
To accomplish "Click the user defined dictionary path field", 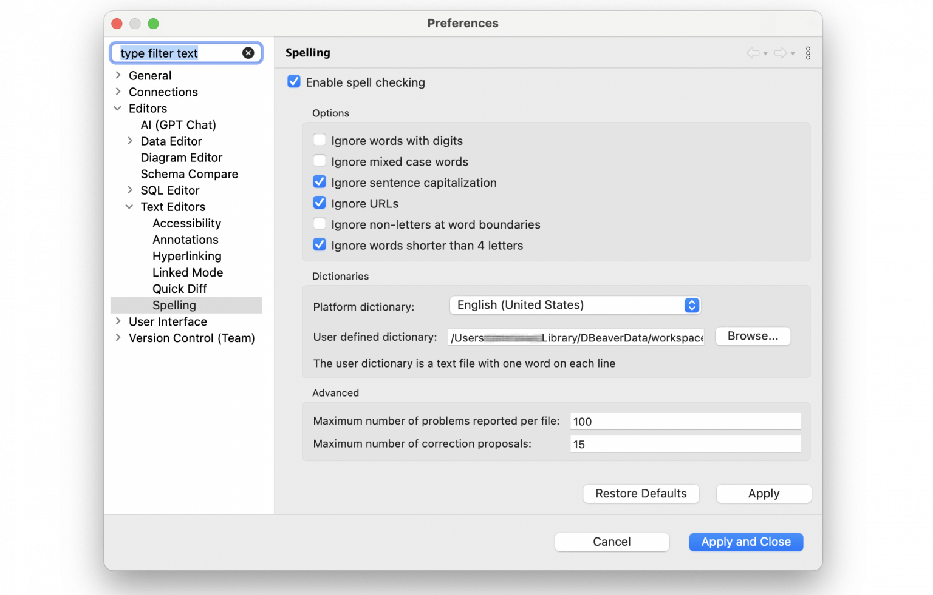I will coord(576,338).
